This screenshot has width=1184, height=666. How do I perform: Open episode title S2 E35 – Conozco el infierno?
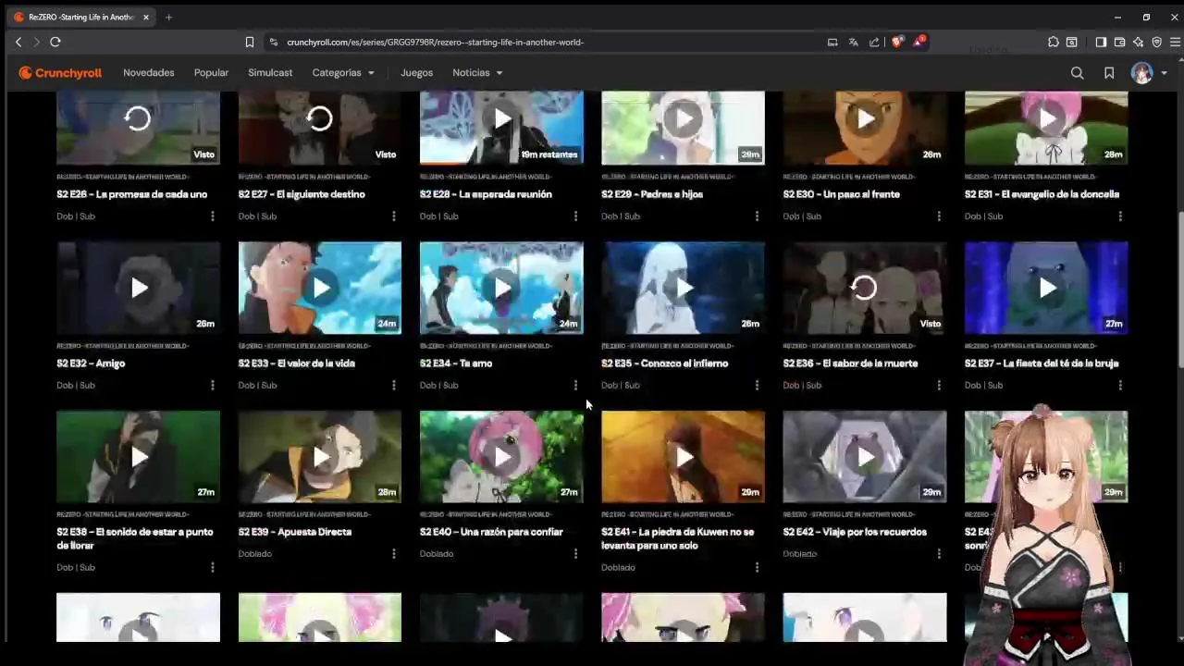coord(664,364)
